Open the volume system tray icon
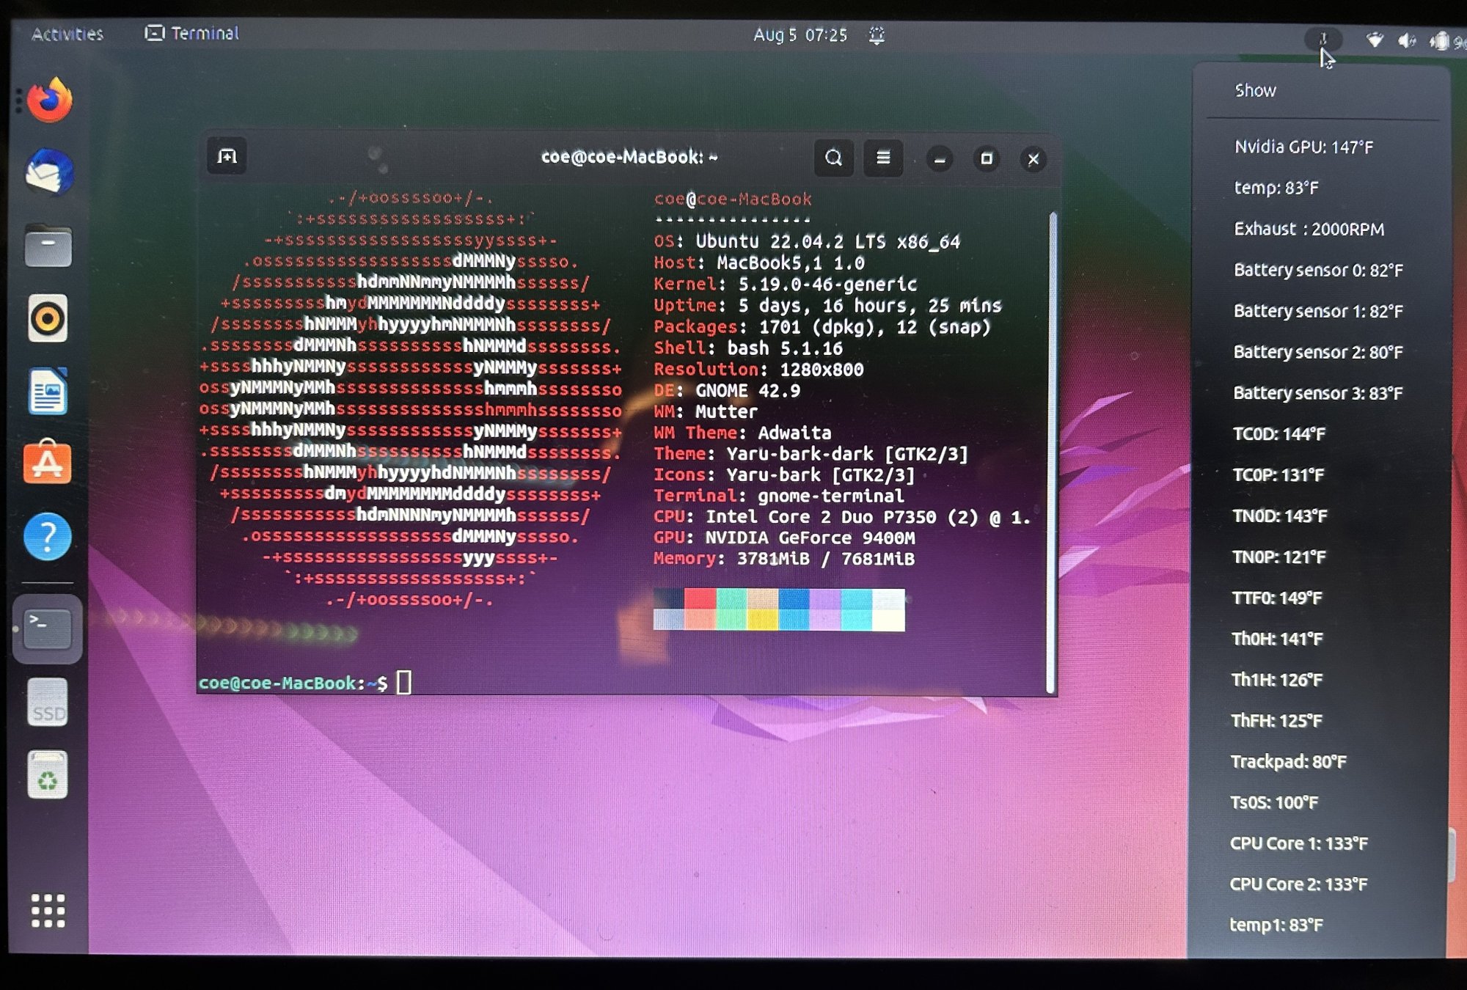This screenshot has height=990, width=1467. click(x=1406, y=40)
